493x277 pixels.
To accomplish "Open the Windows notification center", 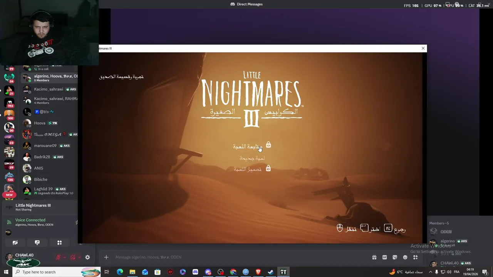I will [x=485, y=272].
